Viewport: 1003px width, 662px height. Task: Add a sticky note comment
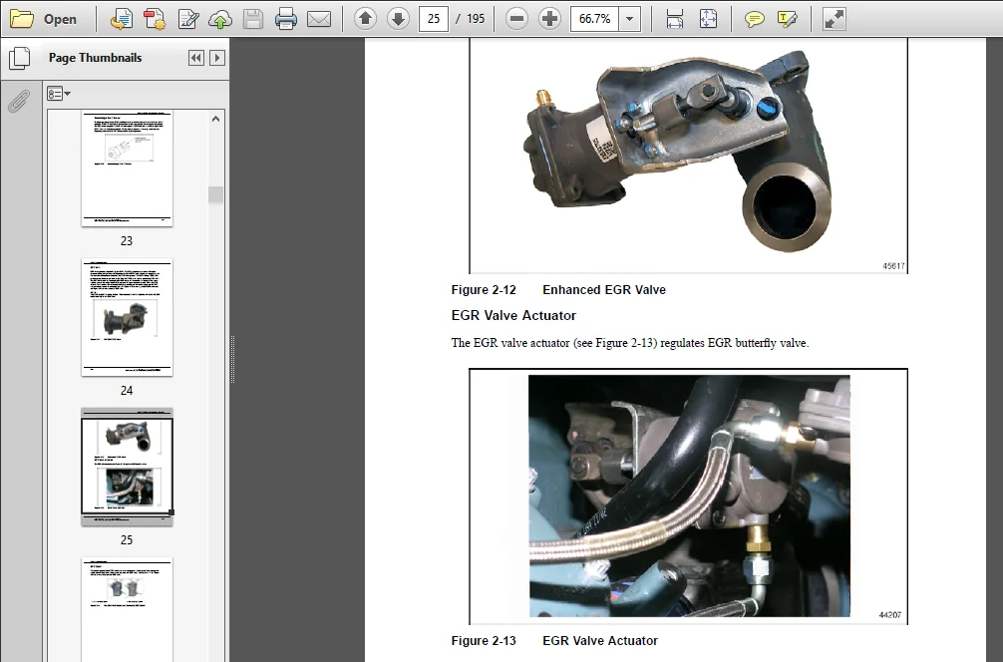(x=754, y=19)
